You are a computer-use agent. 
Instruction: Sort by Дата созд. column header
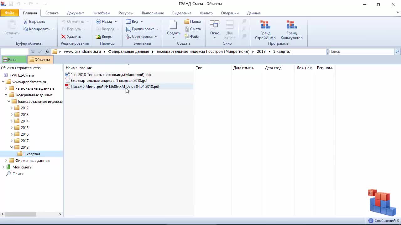(279, 68)
